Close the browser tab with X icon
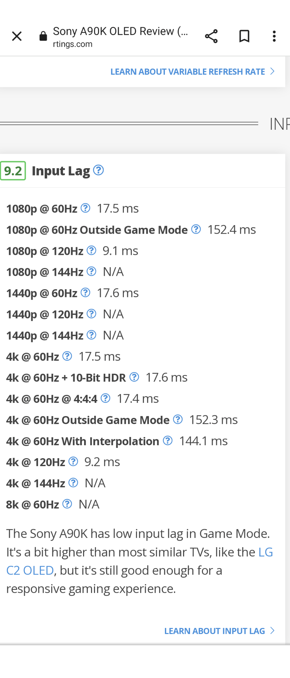Image resolution: width=290 pixels, height=678 pixels. 17,36
